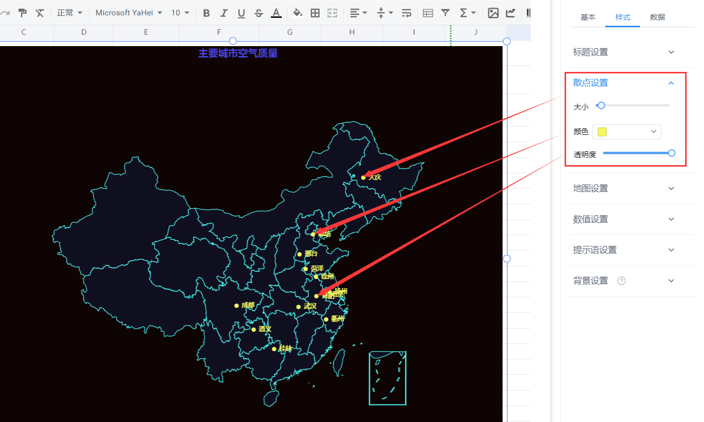Toggle italic formatting
The image size is (704, 422).
click(224, 13)
